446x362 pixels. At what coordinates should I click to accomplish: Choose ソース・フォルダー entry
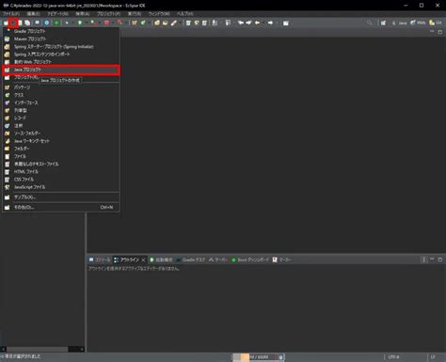tap(61, 134)
